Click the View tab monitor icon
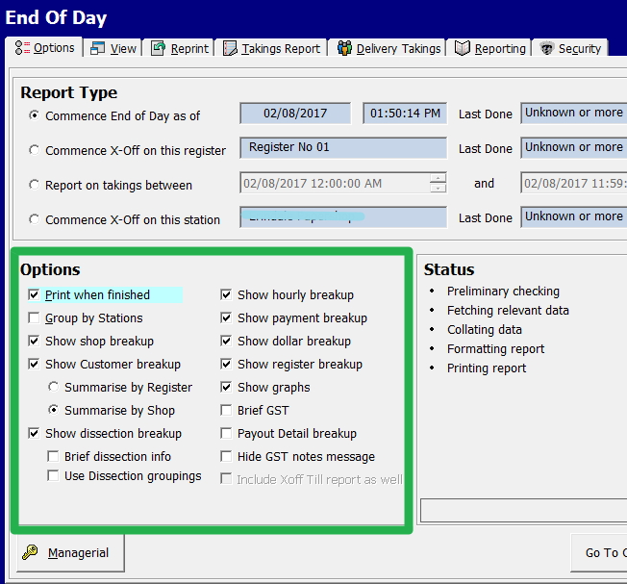This screenshot has width=627, height=584. pyautogui.click(x=98, y=48)
